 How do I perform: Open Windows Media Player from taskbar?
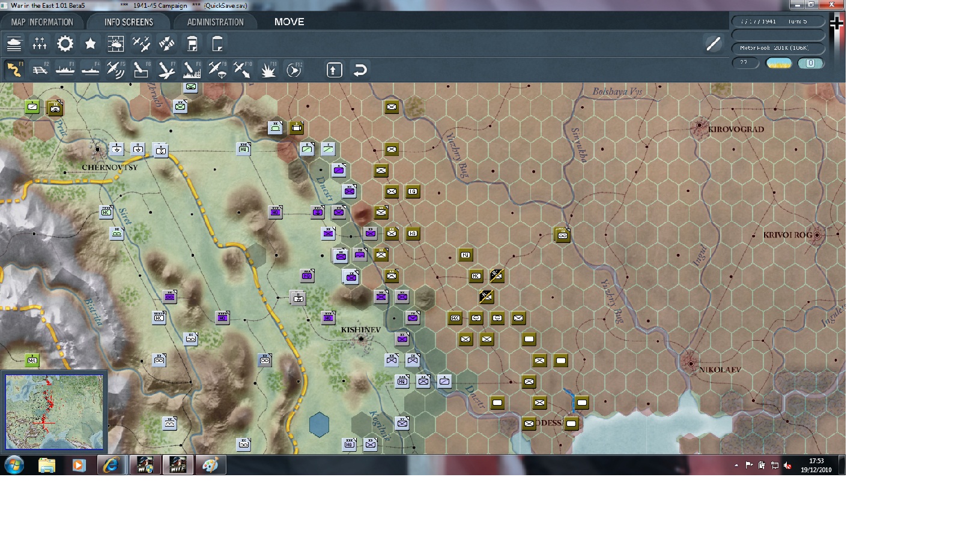79,465
